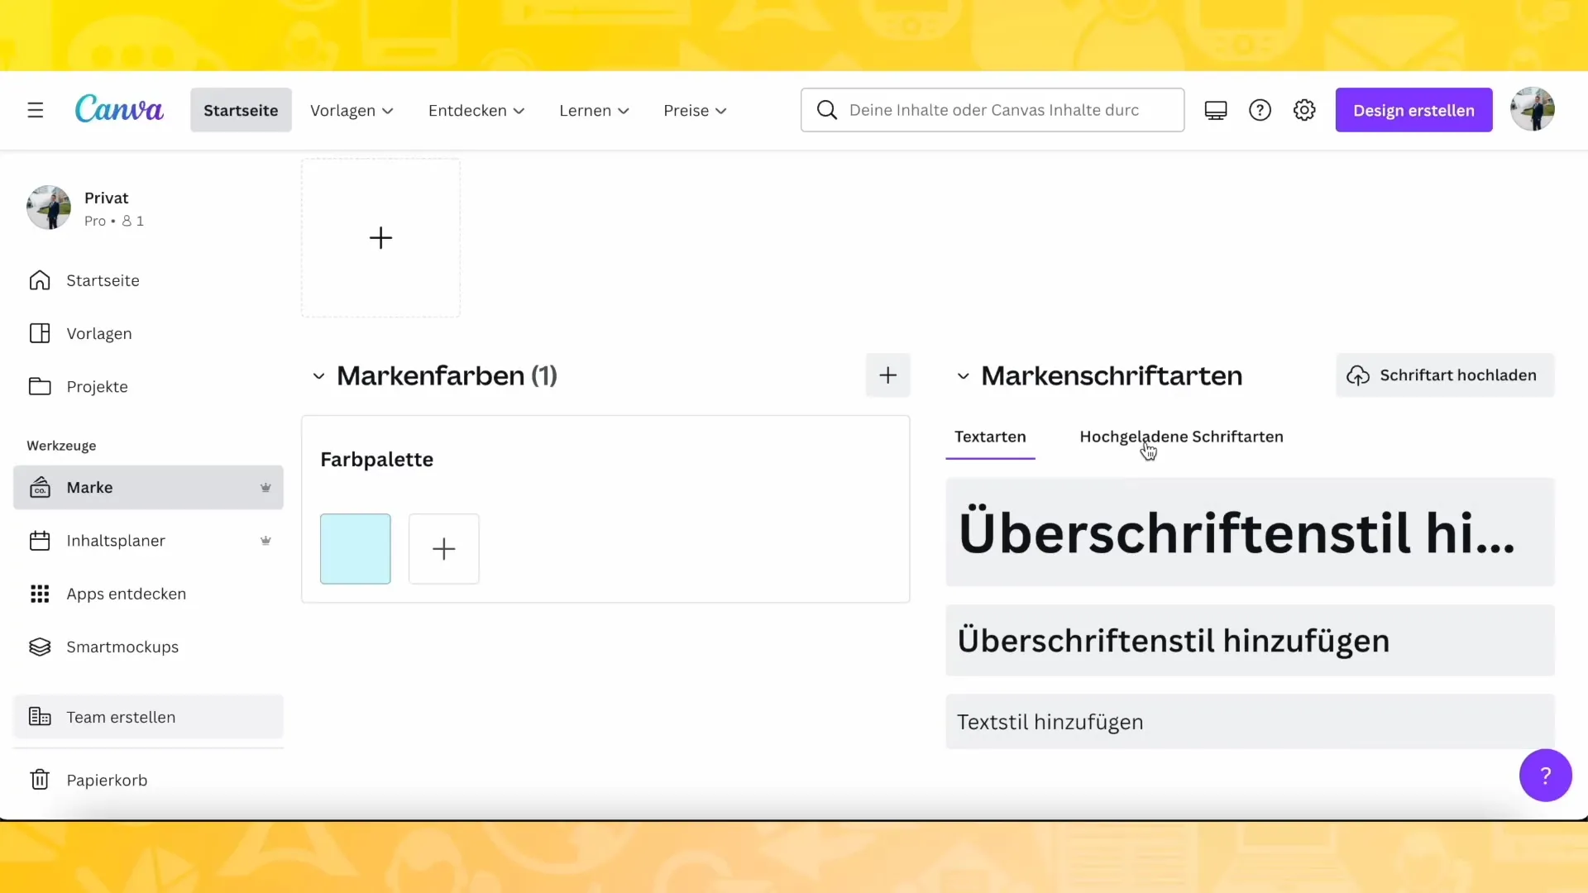Image resolution: width=1588 pixels, height=893 pixels.
Task: Click the folder icon next to Projekte
Action: [x=40, y=386]
